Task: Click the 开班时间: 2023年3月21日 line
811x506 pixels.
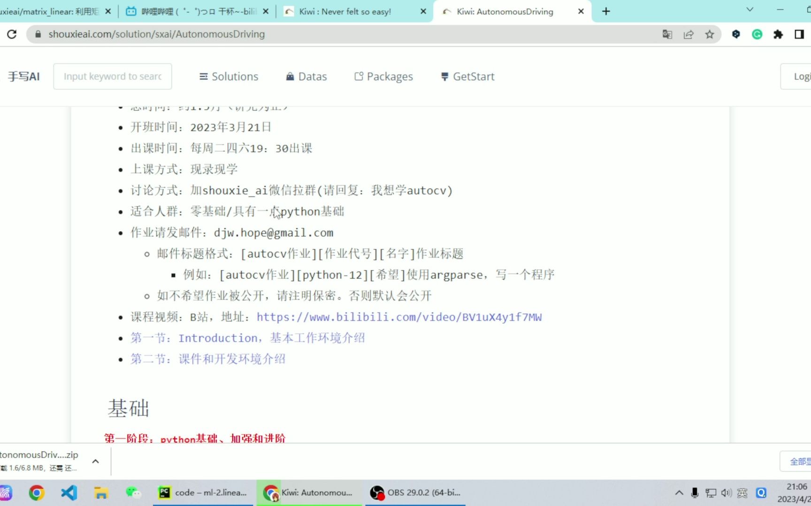Action: click(x=201, y=127)
